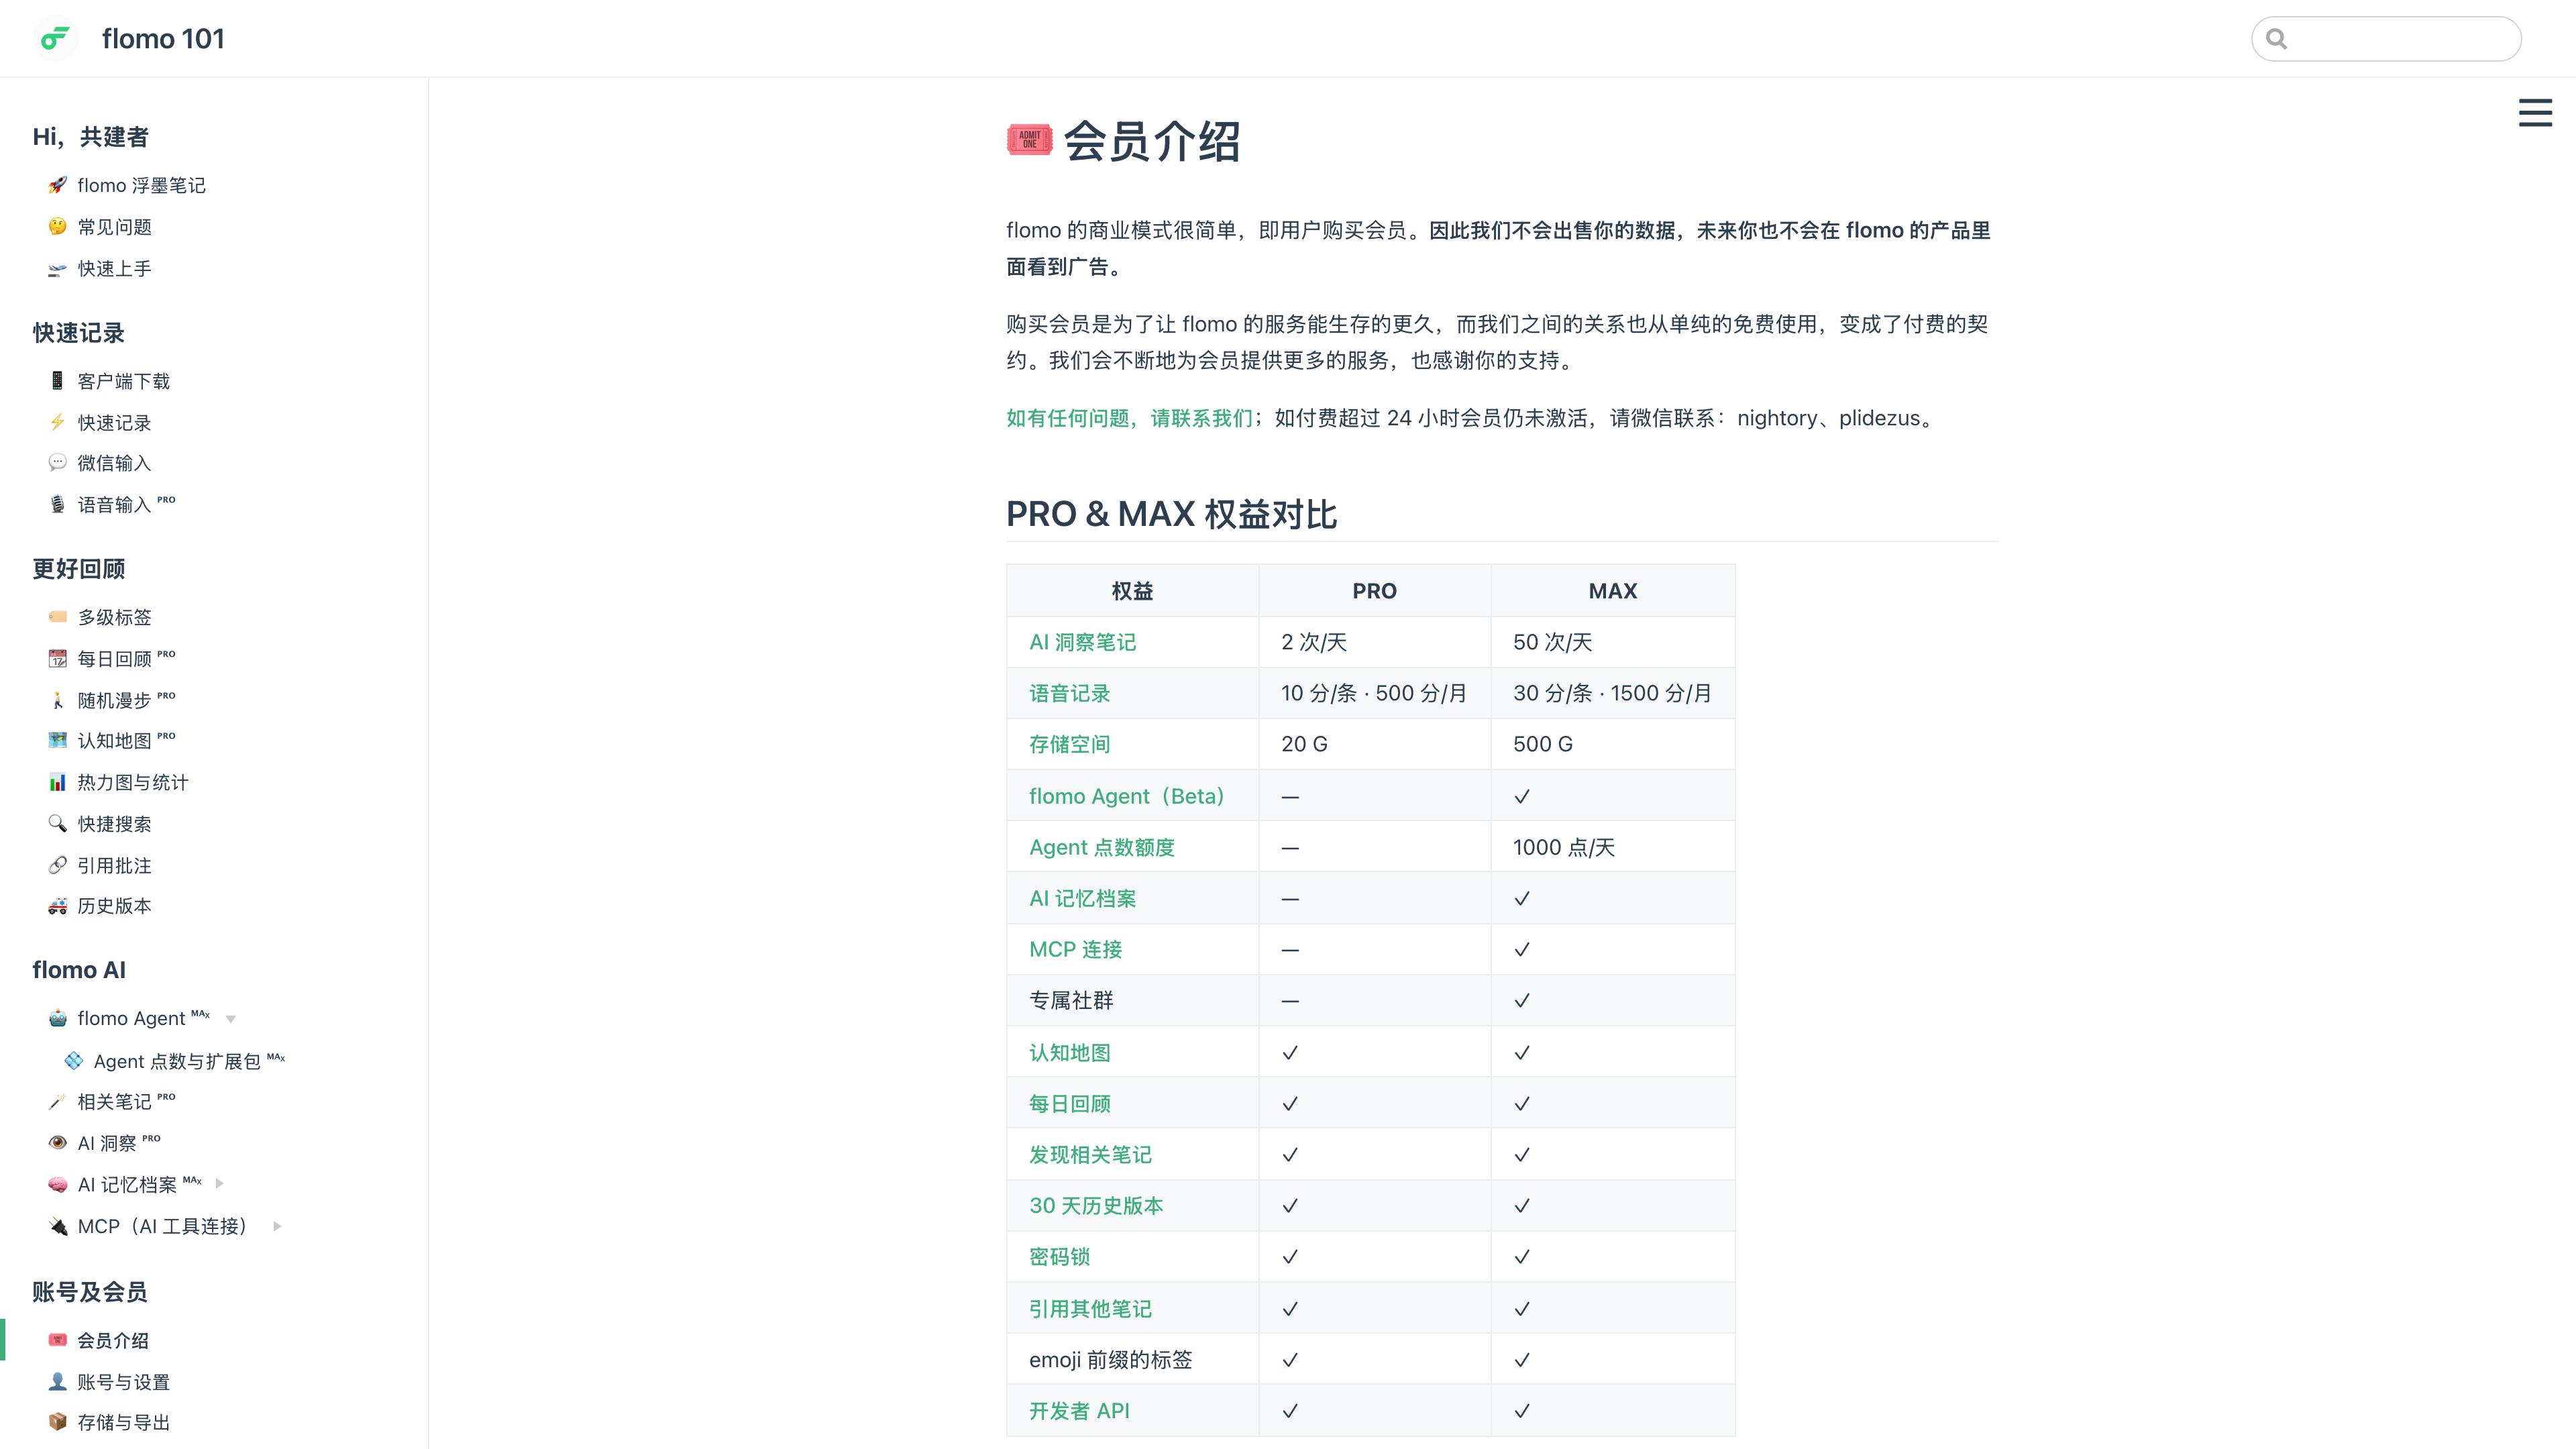Click the brain icon beside AI 记忆档案

point(58,1184)
